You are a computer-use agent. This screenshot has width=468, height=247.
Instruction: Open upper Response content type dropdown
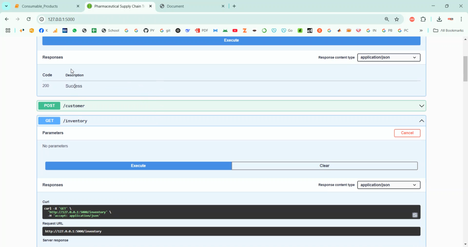pyautogui.click(x=389, y=57)
